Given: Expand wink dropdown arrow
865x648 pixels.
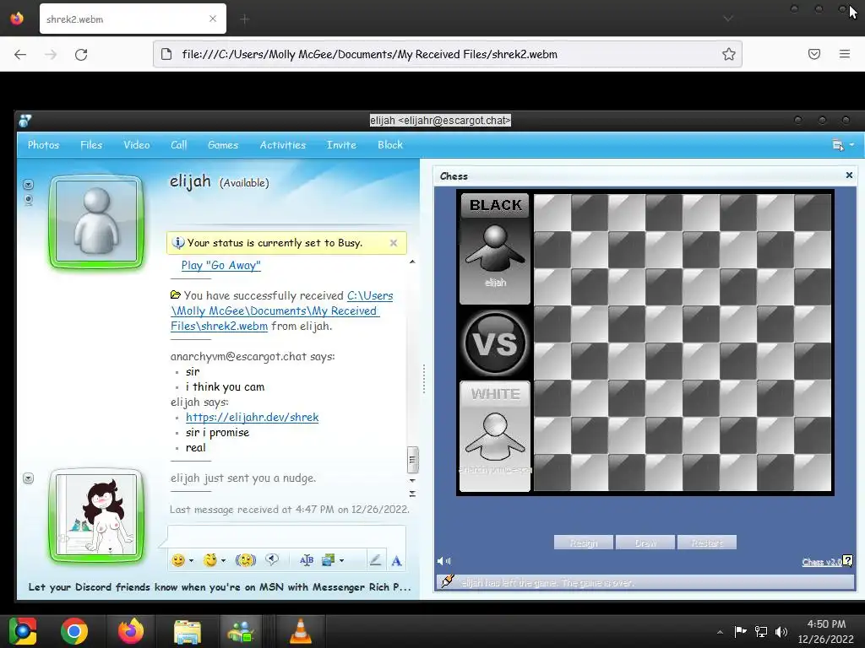Looking at the screenshot, I should (x=223, y=561).
